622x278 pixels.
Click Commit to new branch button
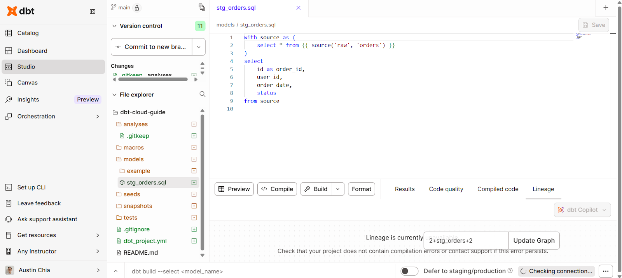[152, 47]
